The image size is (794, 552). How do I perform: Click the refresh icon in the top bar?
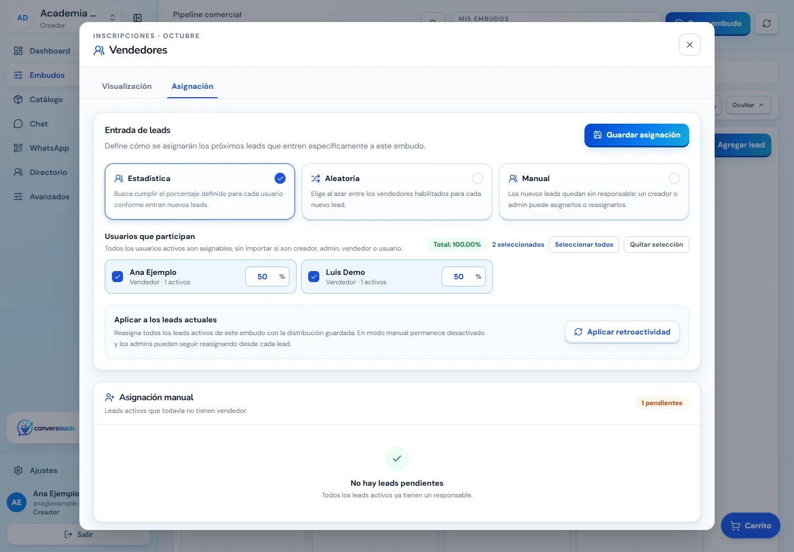pyautogui.click(x=766, y=23)
